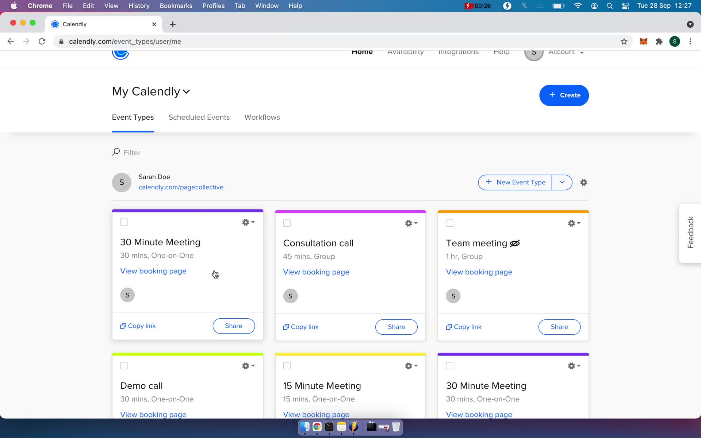This screenshot has width=701, height=438.
Task: Open gear menu on Team meeting card
Action: click(574, 223)
